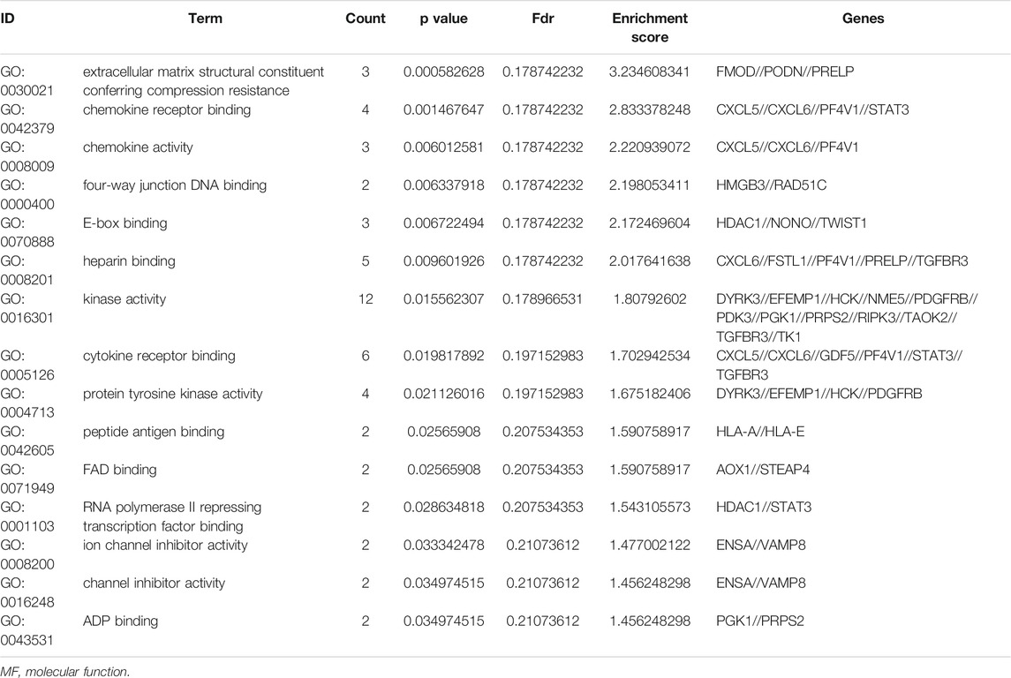1011x678 pixels.
Task: Select ID cell GO:0008201
Action: pos(27,271)
